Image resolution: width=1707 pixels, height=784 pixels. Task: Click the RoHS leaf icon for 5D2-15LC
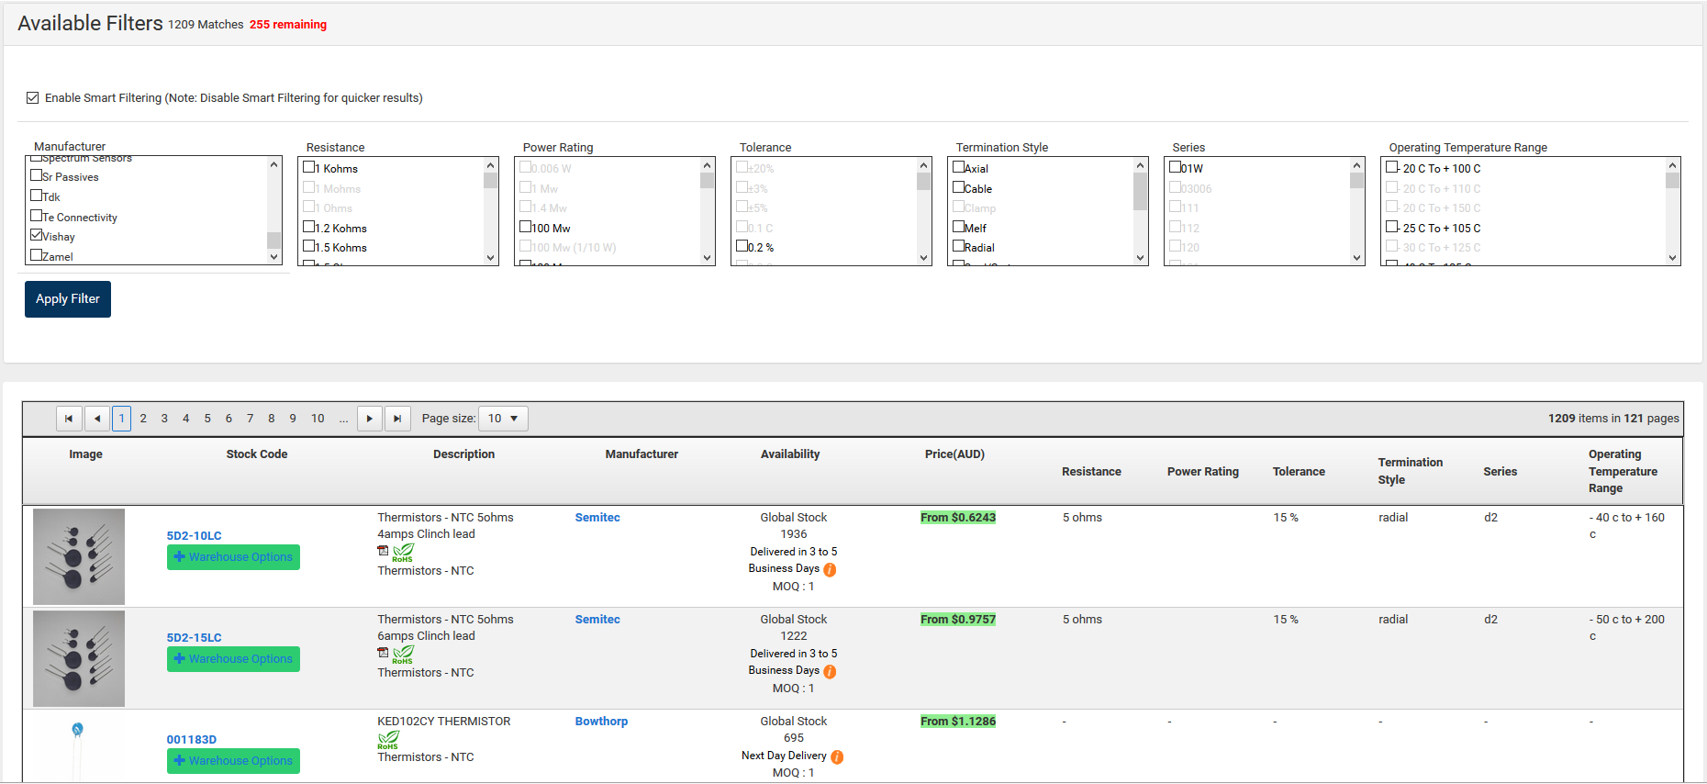[403, 654]
